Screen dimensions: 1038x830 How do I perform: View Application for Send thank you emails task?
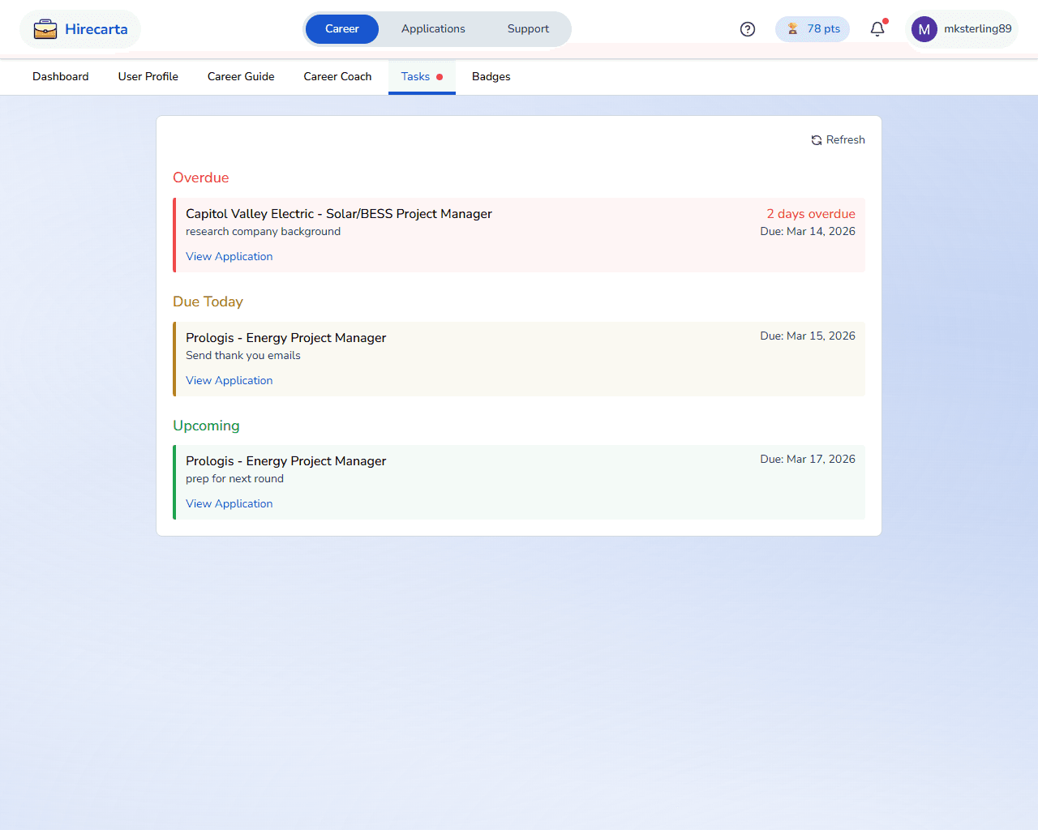[229, 381]
